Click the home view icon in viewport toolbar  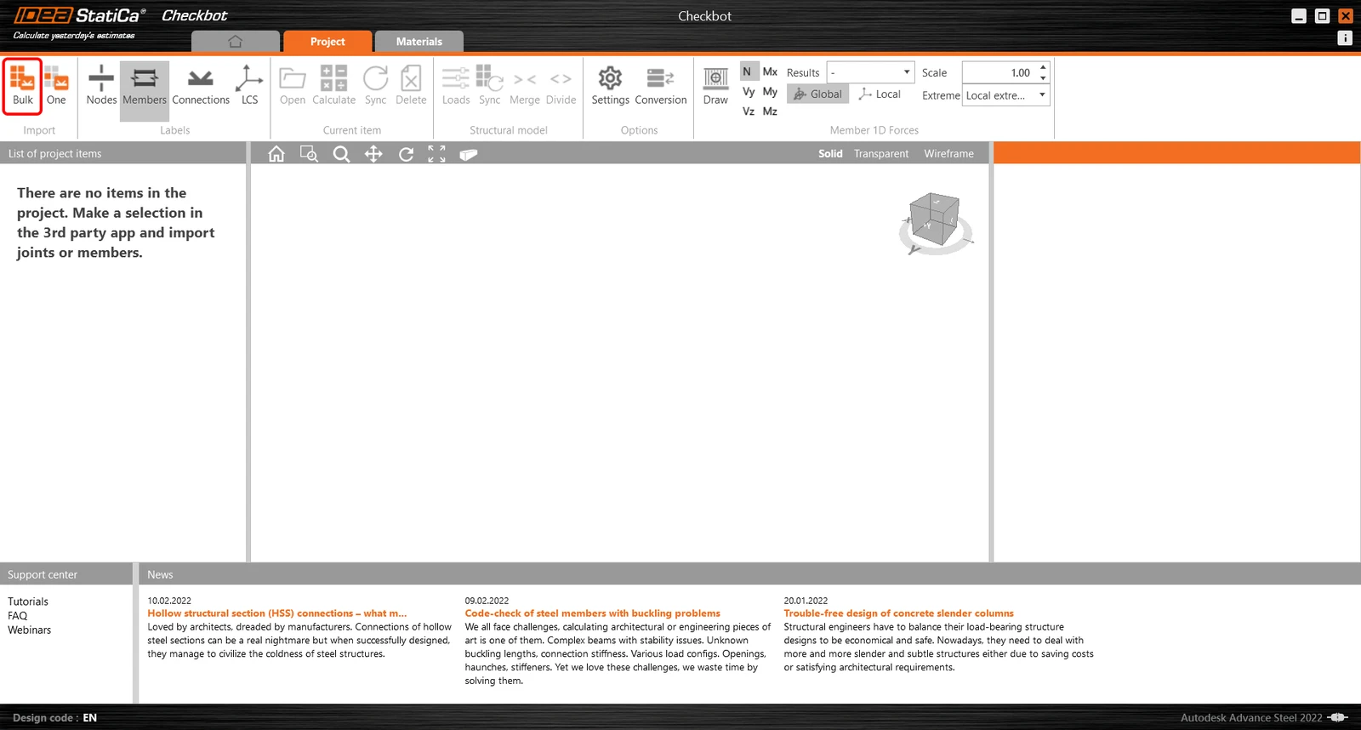(x=276, y=154)
